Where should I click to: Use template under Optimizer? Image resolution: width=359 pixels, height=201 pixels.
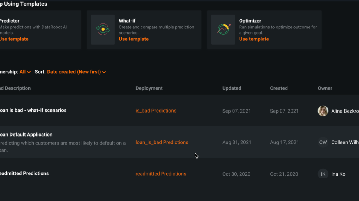254,39
